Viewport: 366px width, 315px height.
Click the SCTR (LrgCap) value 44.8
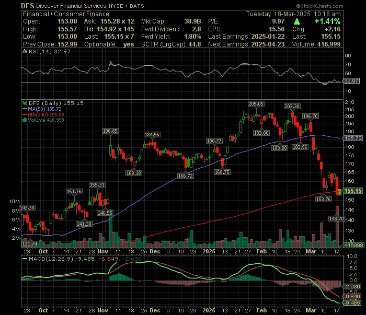(195, 44)
